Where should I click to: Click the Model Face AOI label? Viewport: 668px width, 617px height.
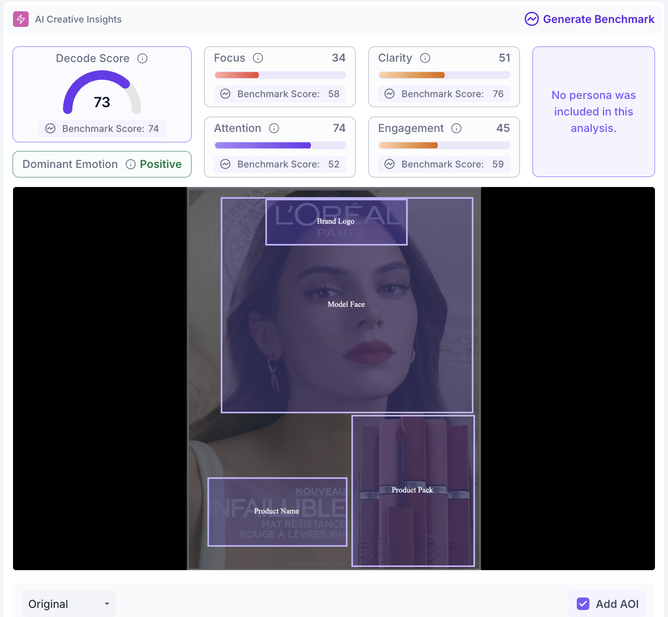tap(346, 304)
